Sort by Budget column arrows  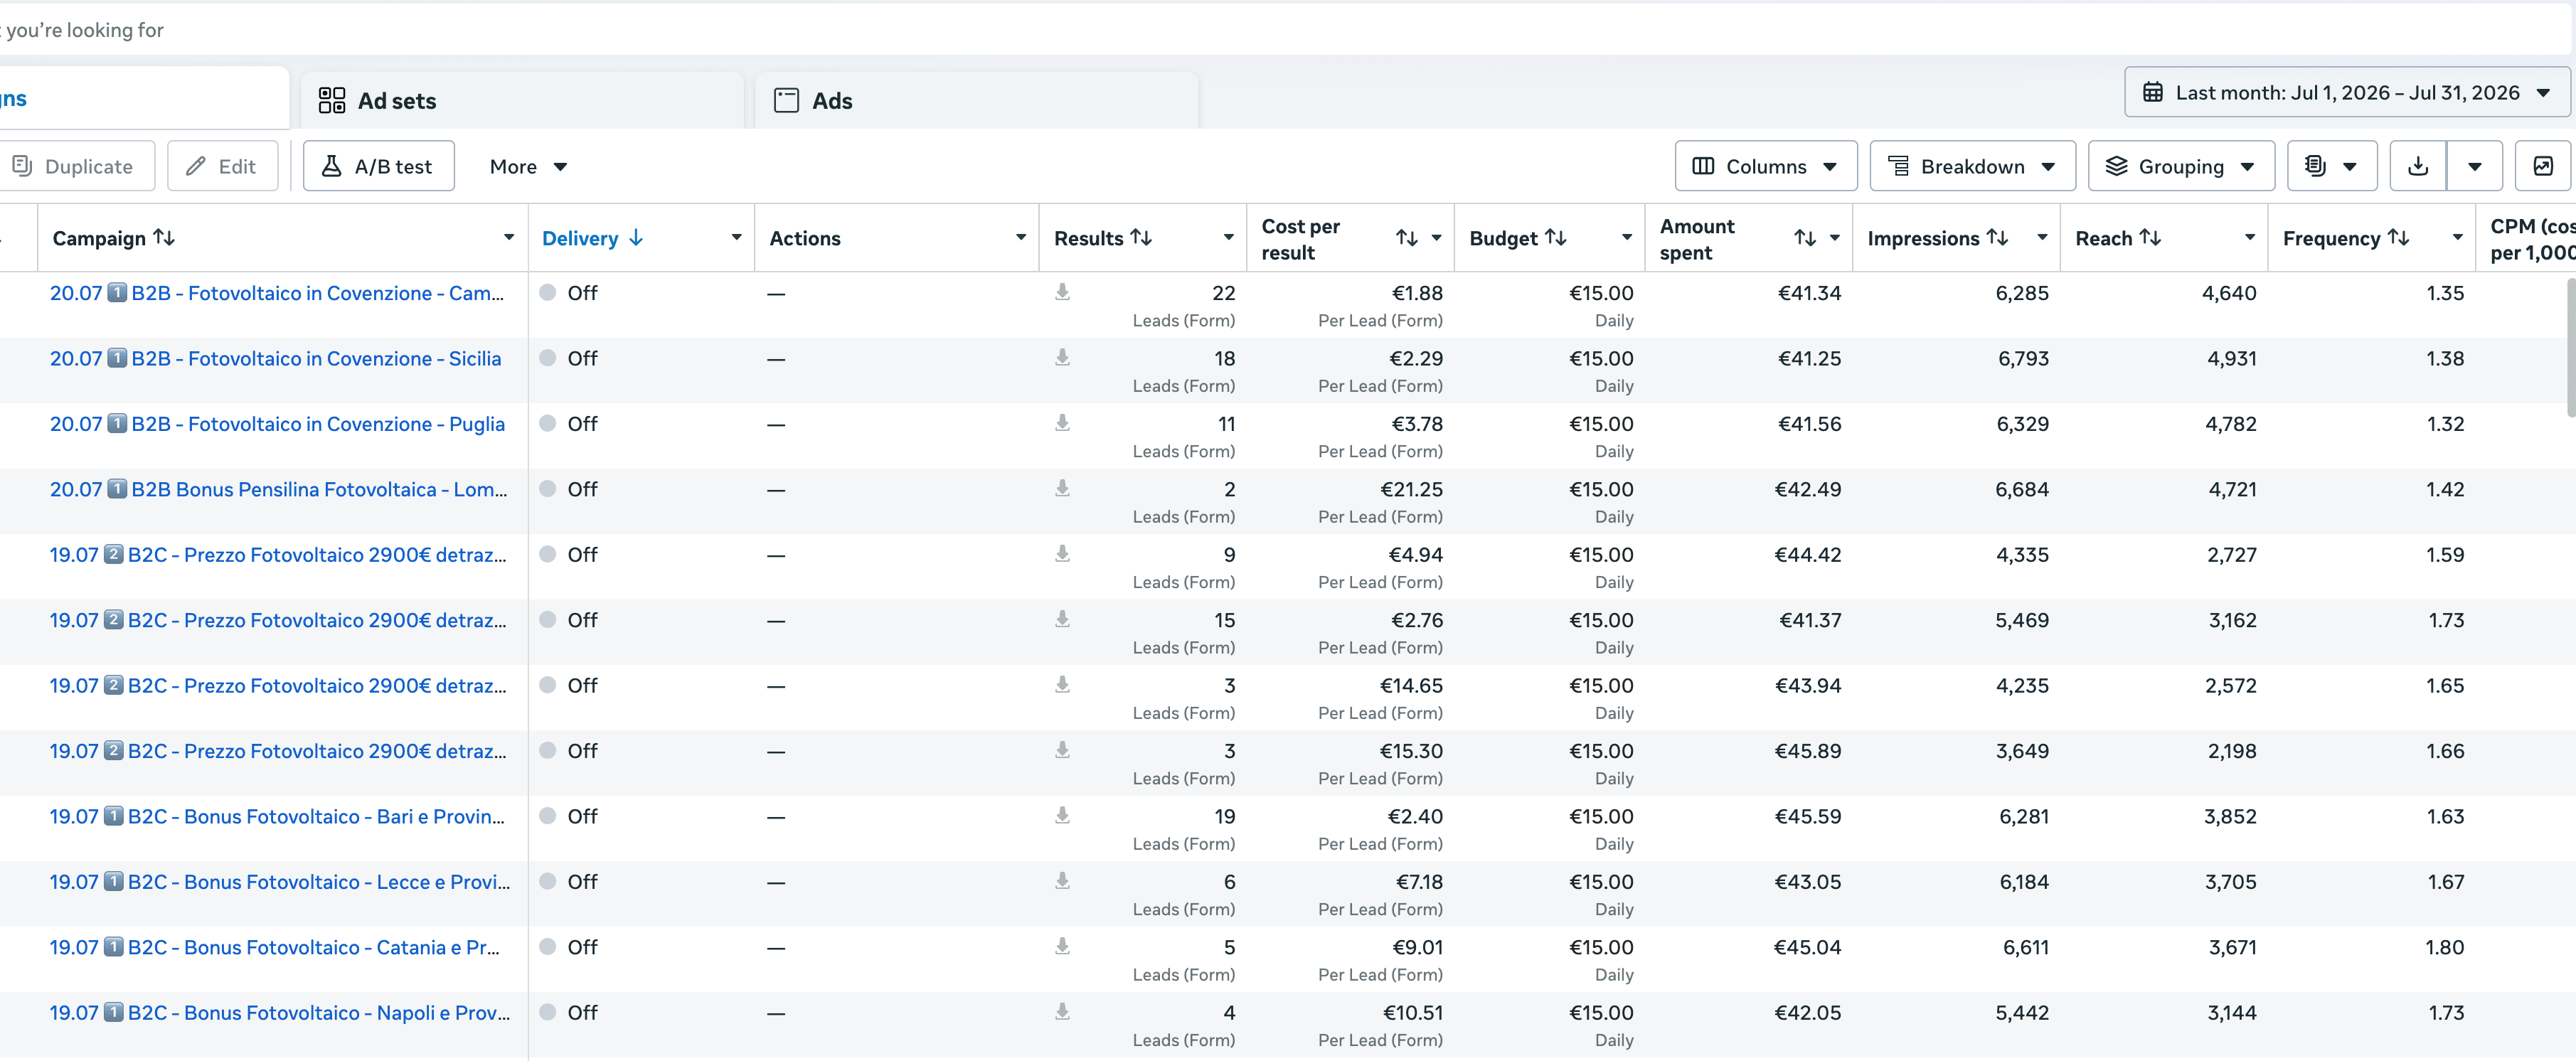1555,237
